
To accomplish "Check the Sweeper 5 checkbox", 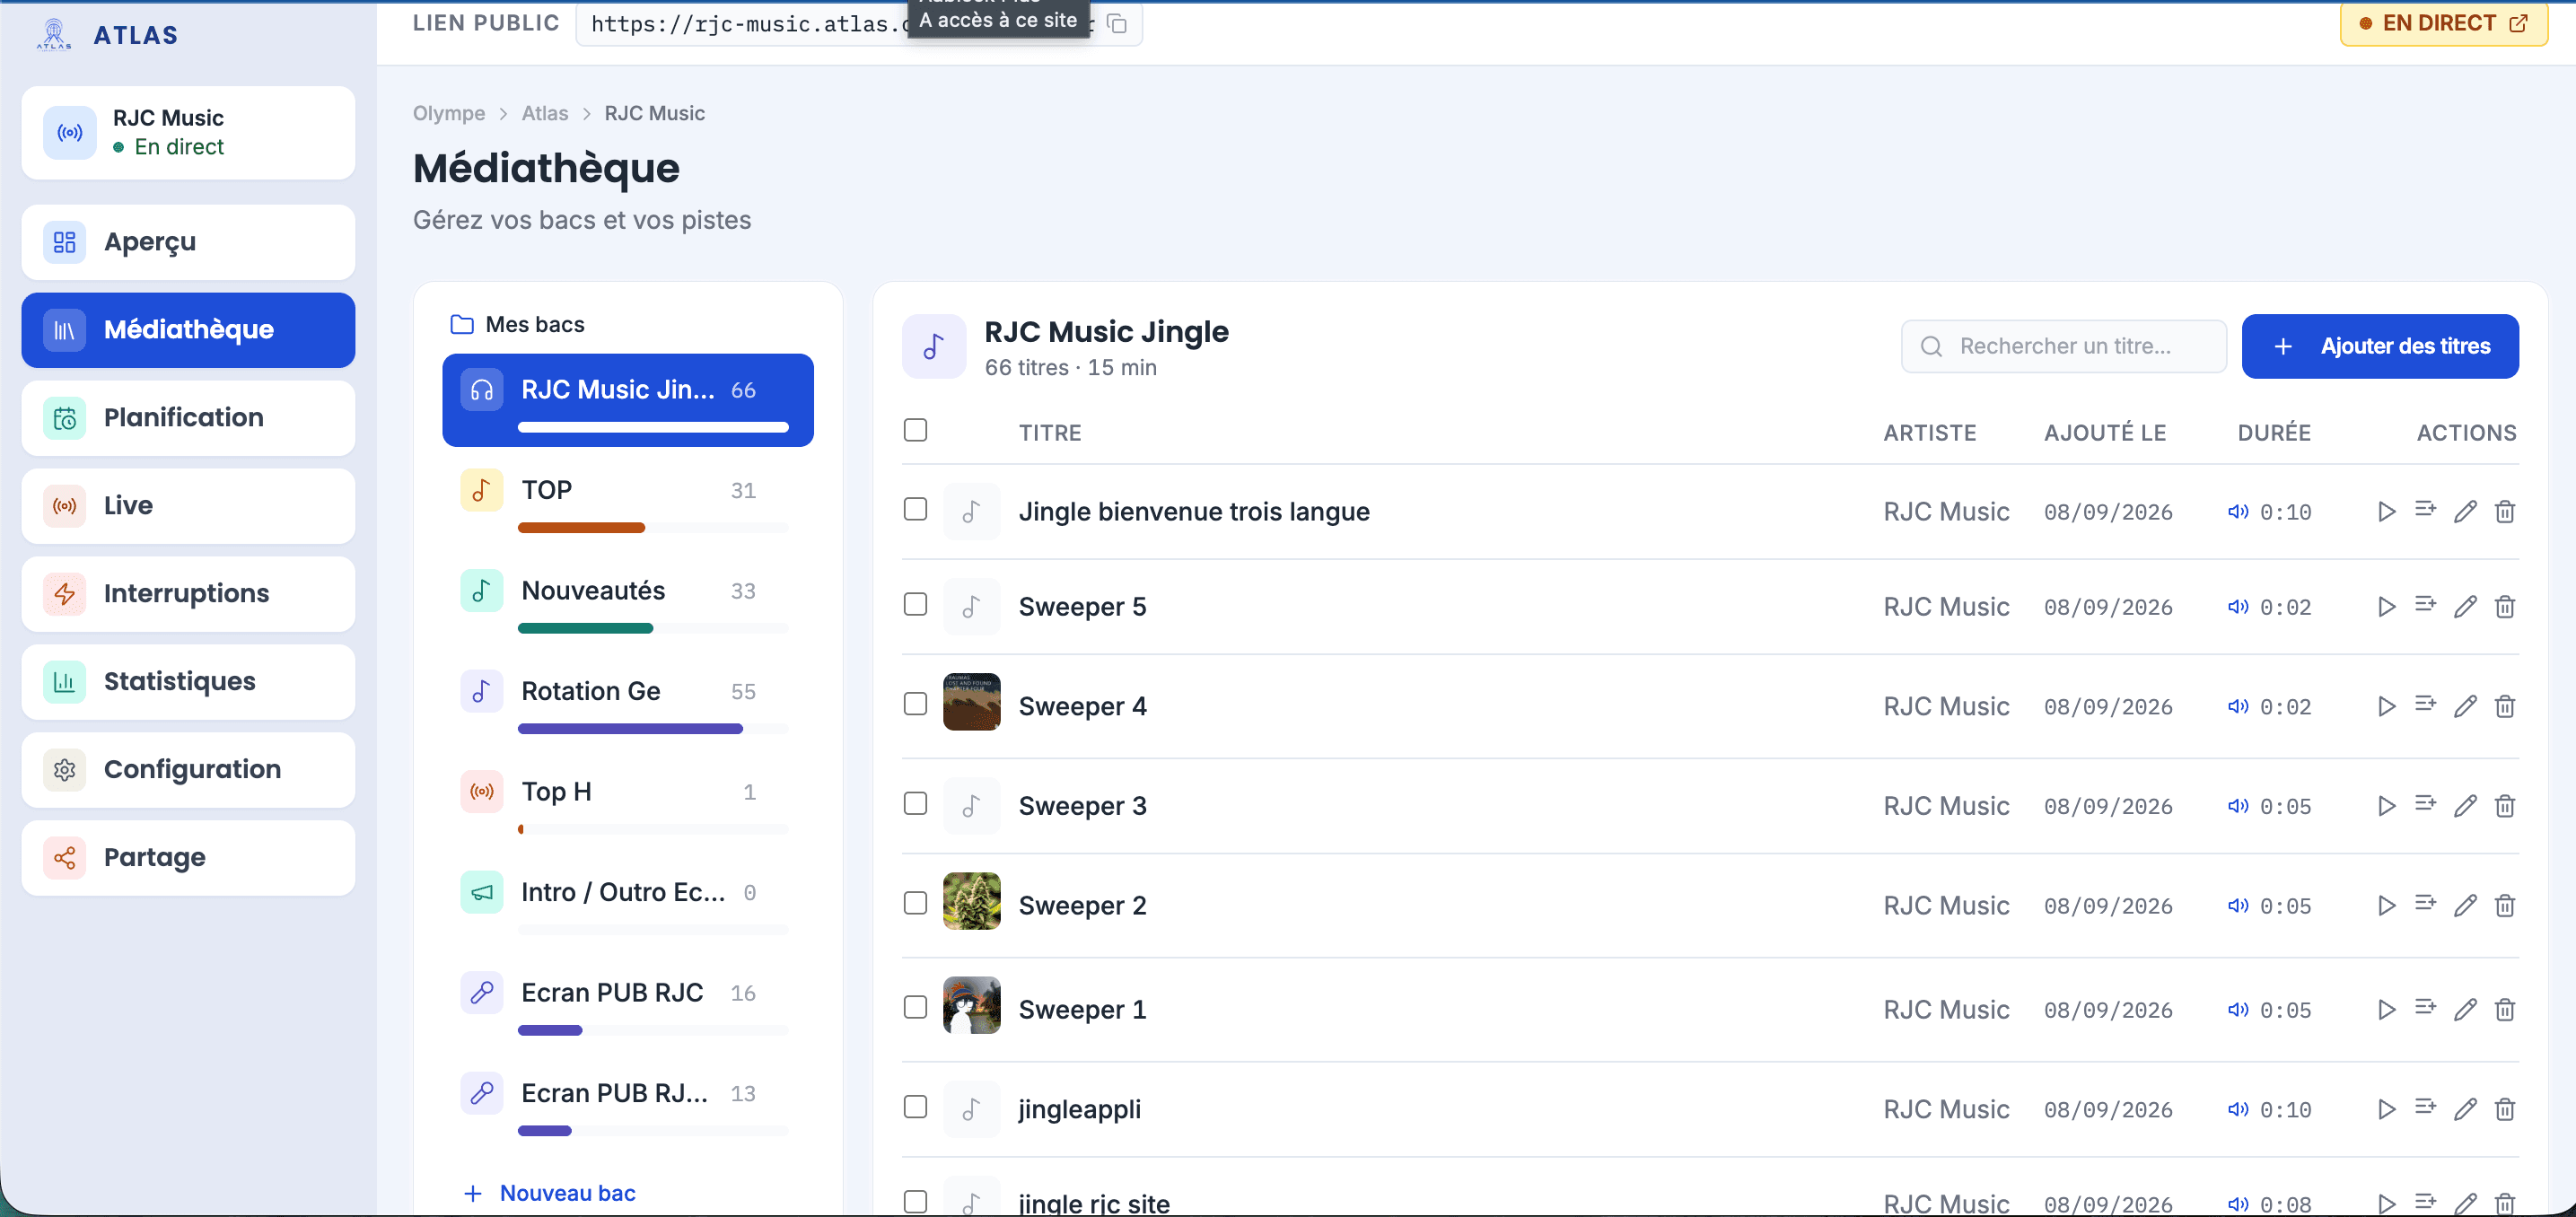I will pyautogui.click(x=915, y=605).
